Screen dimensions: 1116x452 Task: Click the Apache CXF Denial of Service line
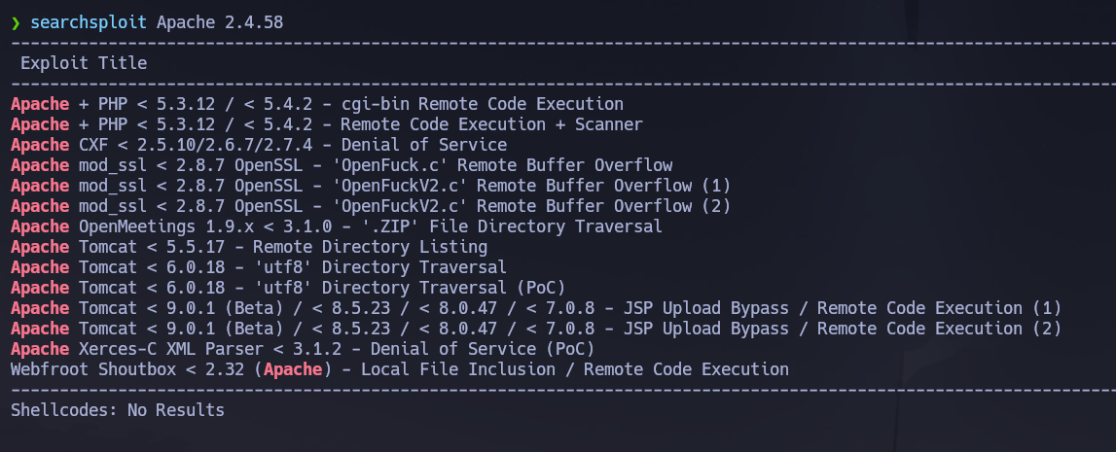pos(259,145)
